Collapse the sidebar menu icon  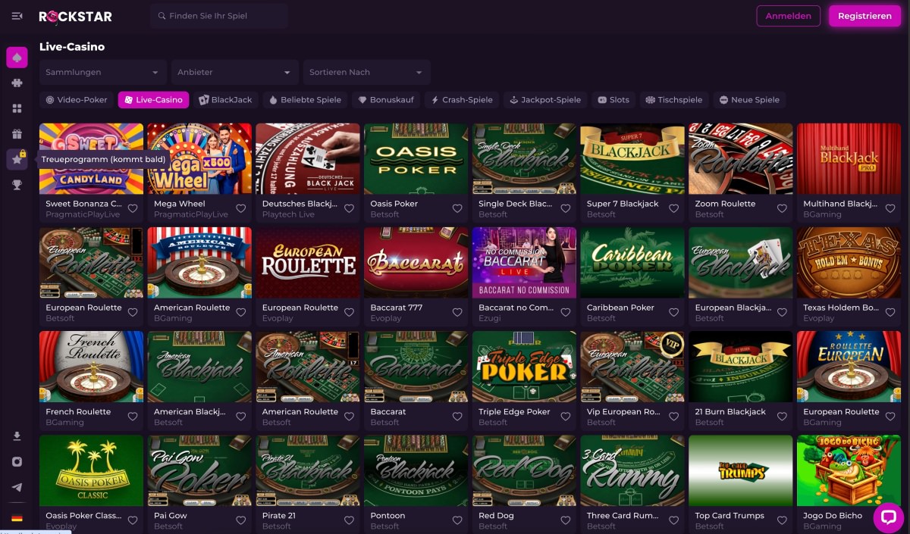pos(17,16)
